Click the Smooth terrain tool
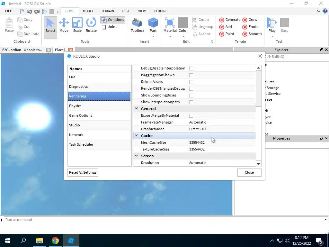 click(252, 34)
